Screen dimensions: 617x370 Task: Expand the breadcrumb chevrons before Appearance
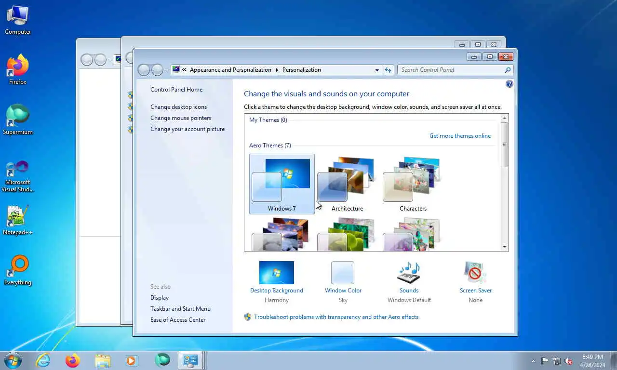click(x=184, y=70)
